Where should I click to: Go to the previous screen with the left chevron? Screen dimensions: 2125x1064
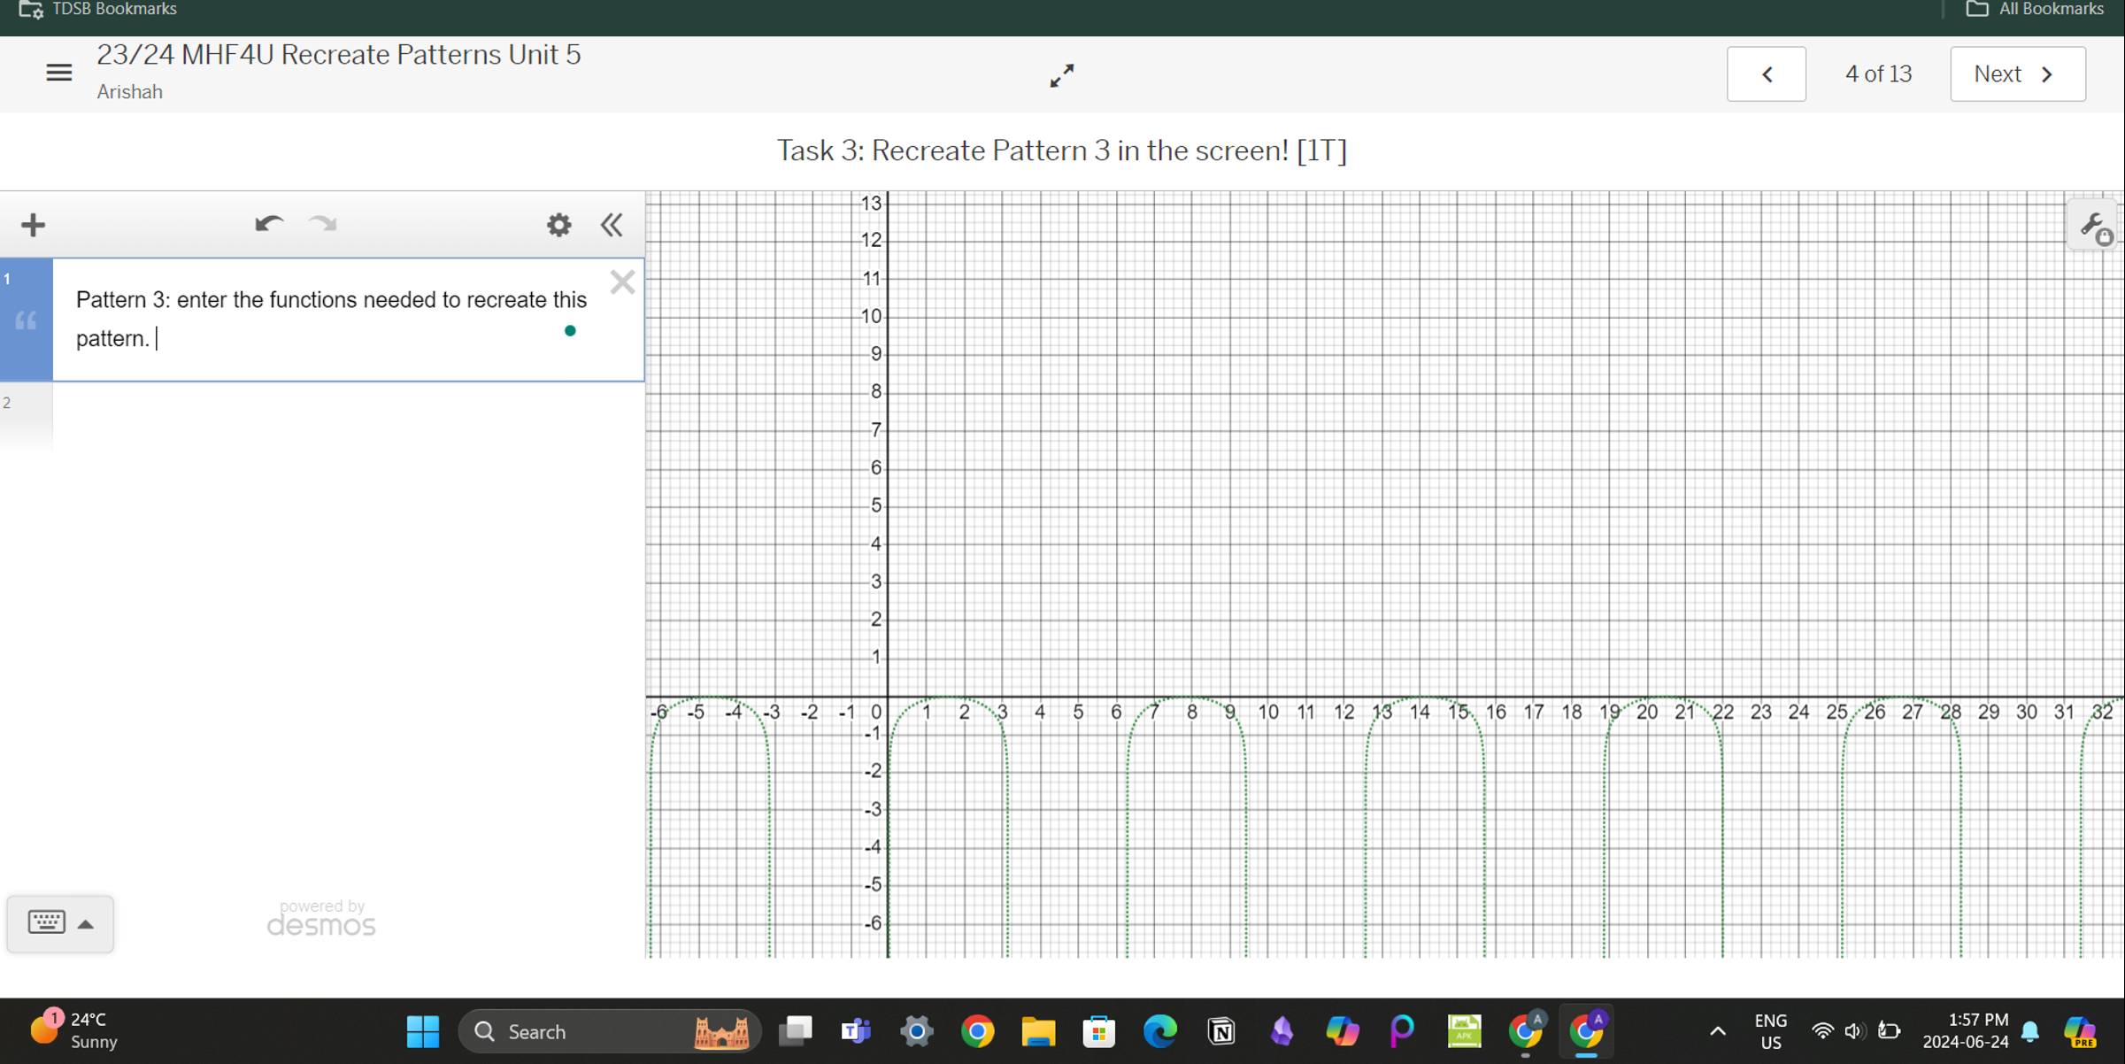[x=1766, y=73]
